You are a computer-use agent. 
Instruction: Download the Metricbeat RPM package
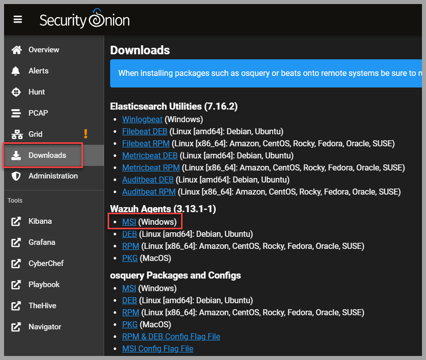pyautogui.click(x=151, y=167)
